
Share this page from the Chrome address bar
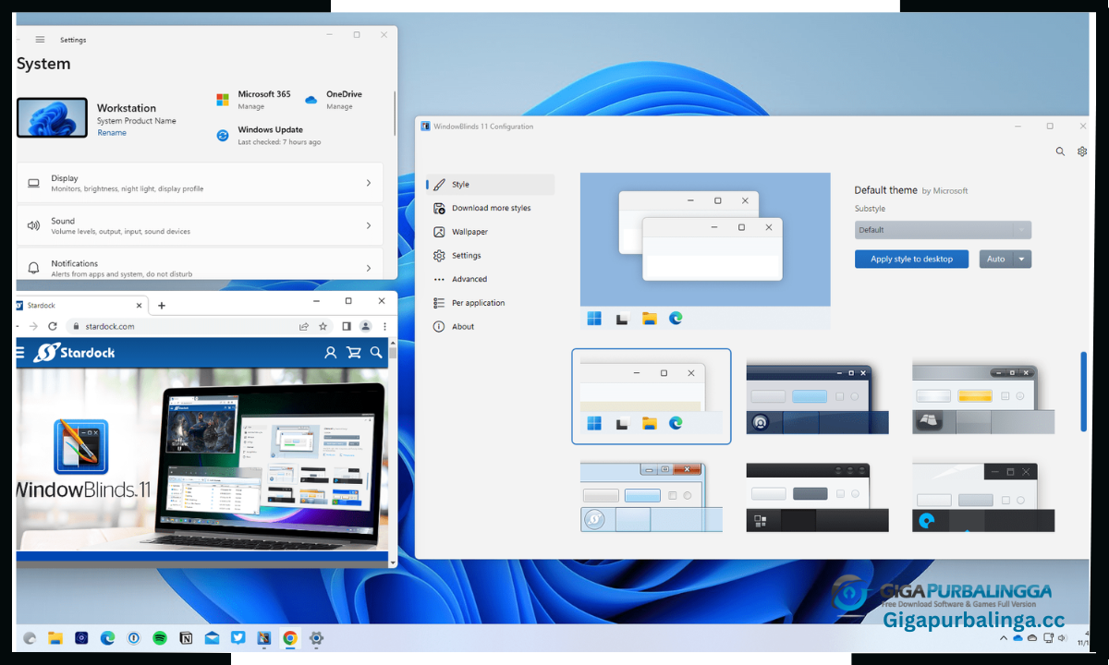click(x=303, y=326)
